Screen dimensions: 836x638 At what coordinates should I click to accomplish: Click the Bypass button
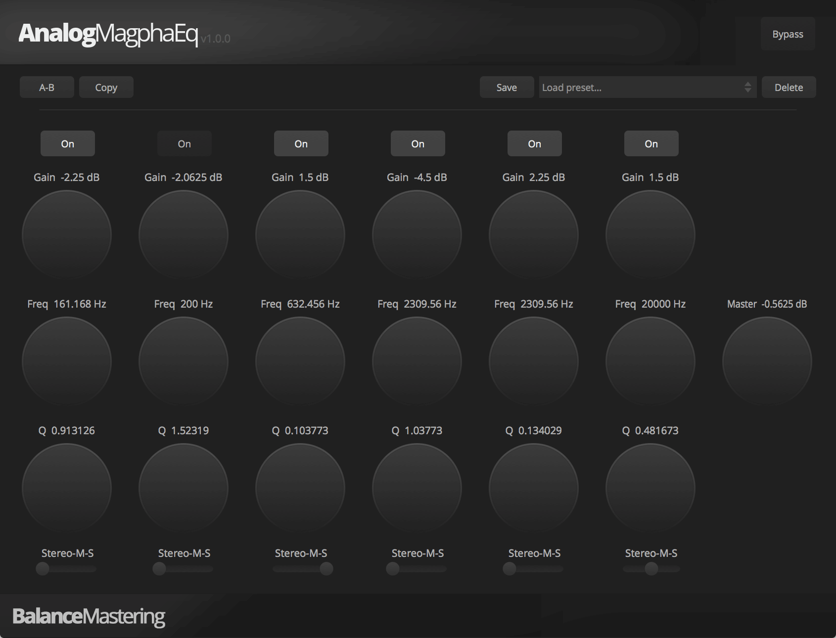pos(788,34)
